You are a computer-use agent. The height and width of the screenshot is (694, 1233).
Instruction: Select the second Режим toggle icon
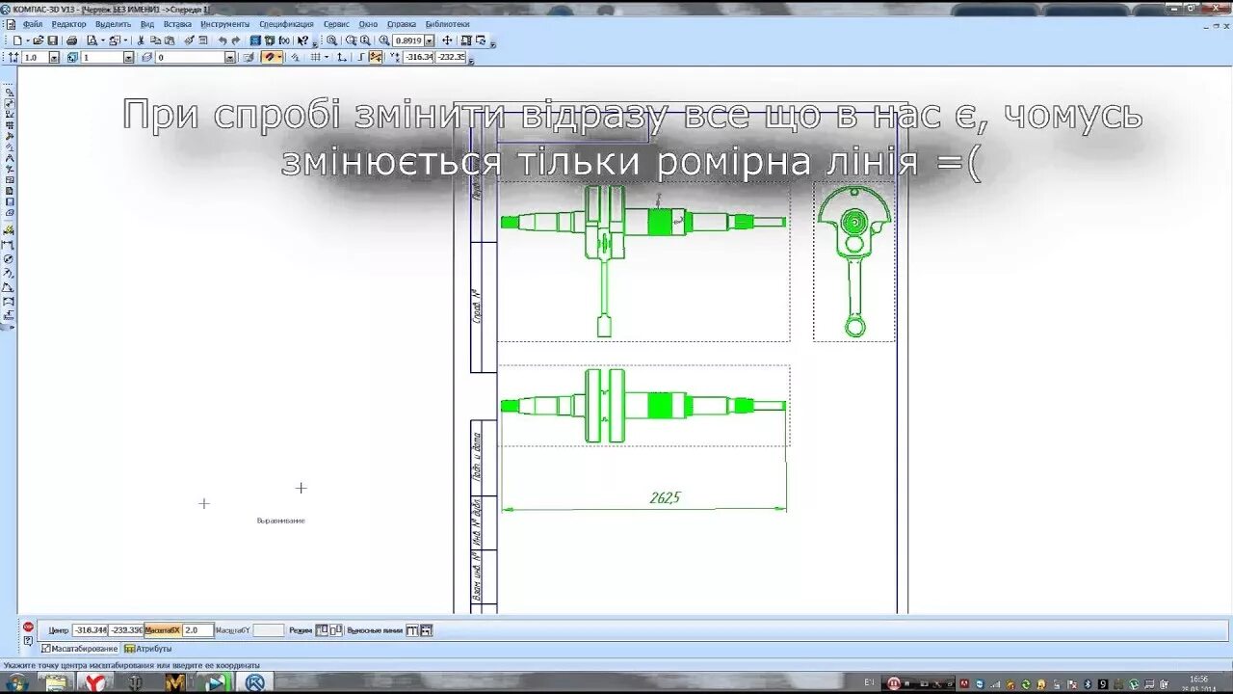(x=336, y=630)
